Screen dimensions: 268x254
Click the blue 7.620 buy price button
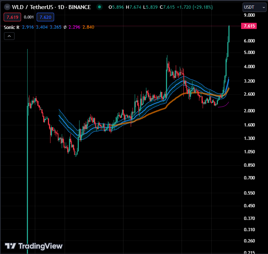45,17
